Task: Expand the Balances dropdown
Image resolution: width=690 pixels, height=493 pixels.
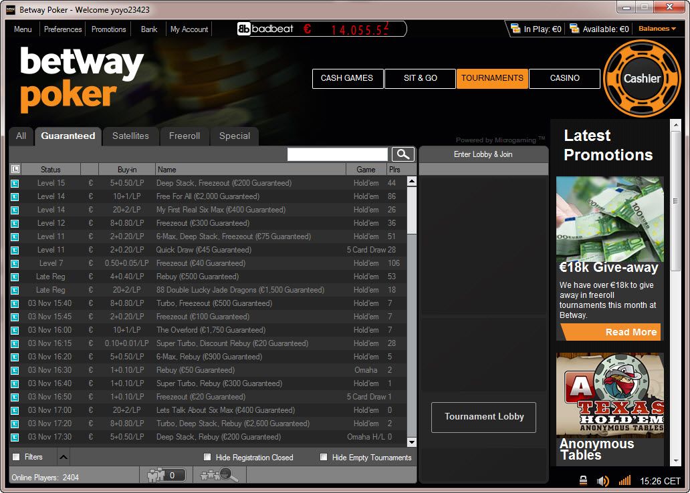Action: pos(657,29)
